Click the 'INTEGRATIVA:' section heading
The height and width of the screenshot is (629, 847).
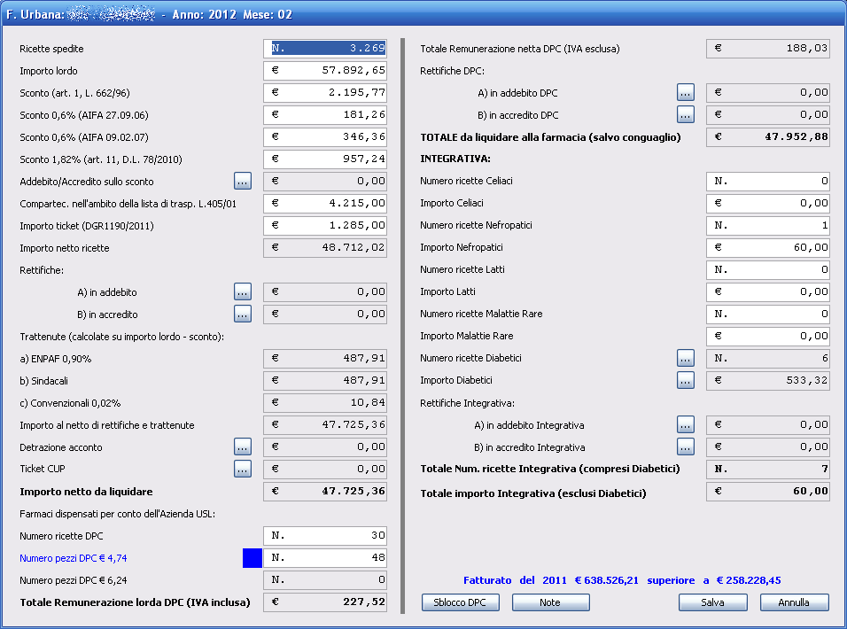[x=455, y=159]
